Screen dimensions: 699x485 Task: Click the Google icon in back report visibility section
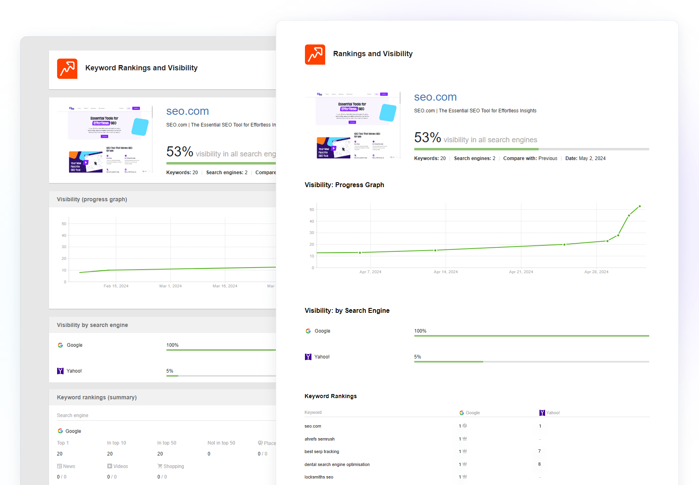tap(60, 345)
